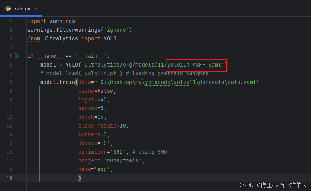Image resolution: width=311 pixels, height=191 pixels.
Task: Click the data.yaml path string
Action: pyautogui.click(x=176, y=82)
